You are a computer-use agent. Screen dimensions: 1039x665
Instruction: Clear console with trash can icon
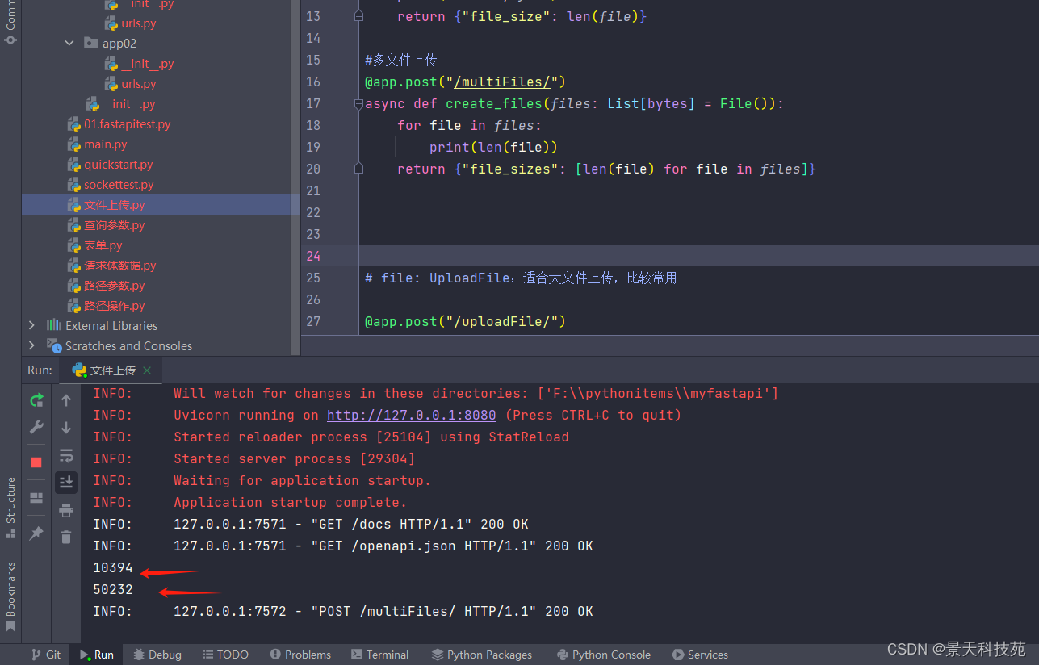66,537
